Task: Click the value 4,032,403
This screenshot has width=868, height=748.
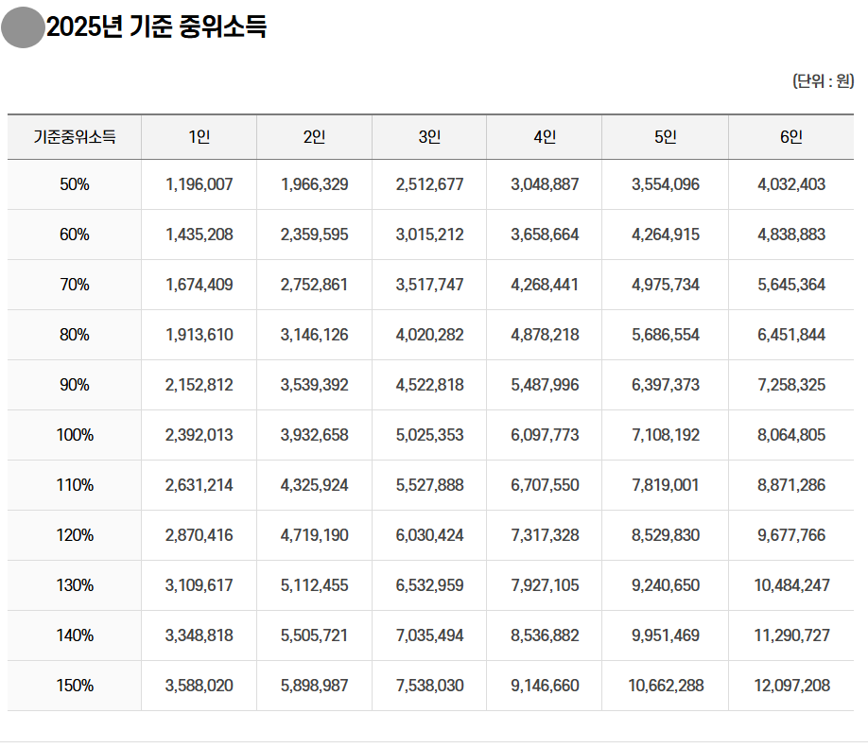Action: coord(791,184)
